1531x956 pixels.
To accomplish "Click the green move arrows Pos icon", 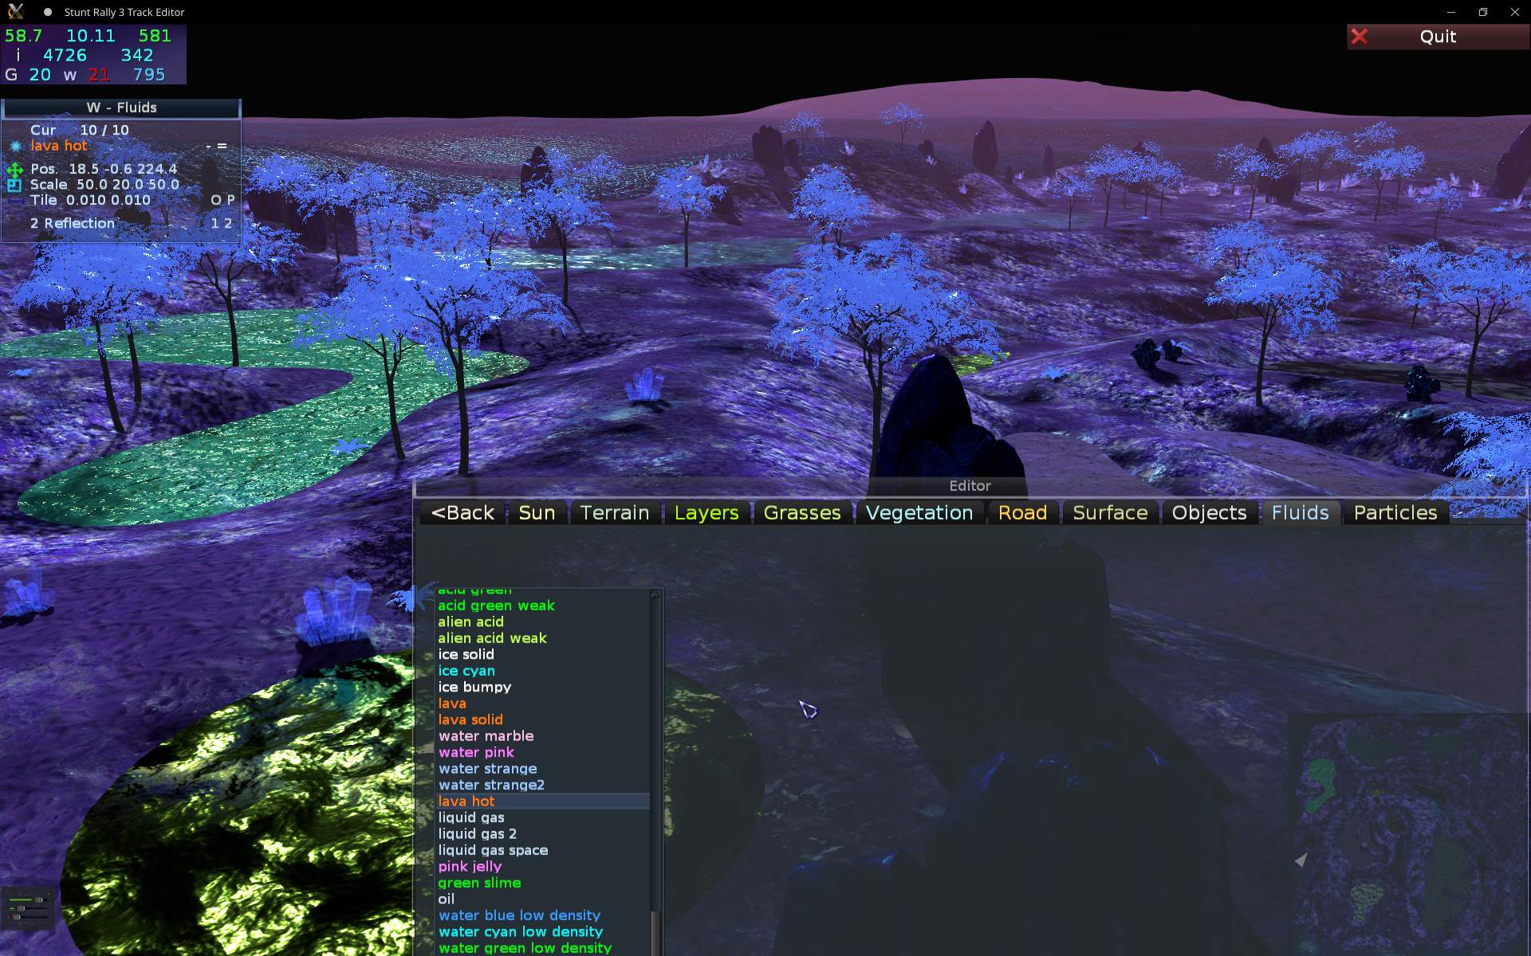I will point(14,170).
